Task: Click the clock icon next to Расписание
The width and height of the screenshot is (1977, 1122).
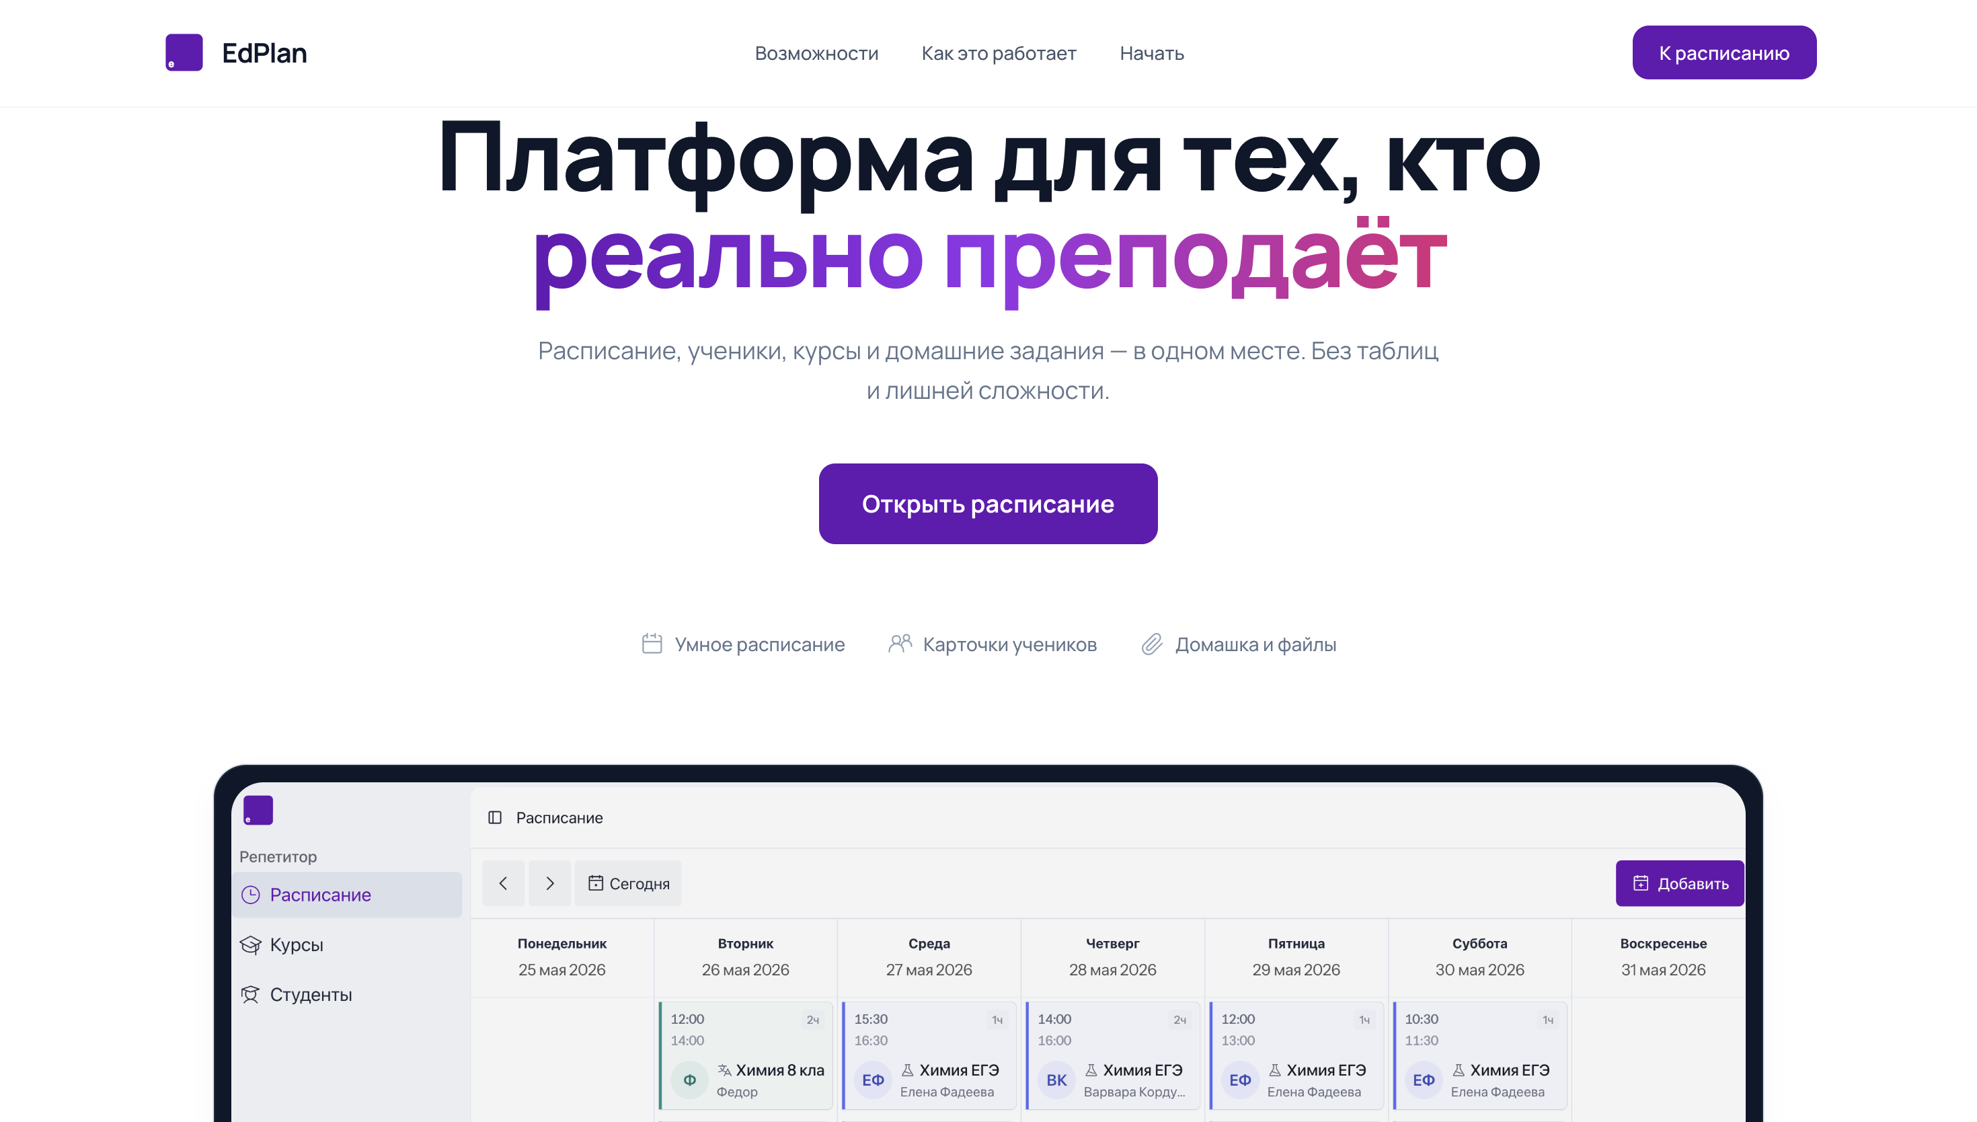Action: [x=250, y=895]
